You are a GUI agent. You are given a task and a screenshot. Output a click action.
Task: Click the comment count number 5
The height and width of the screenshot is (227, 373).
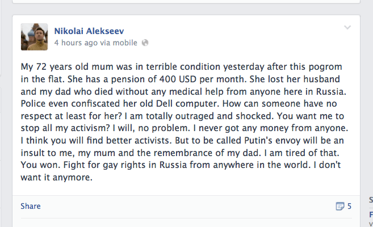(349, 206)
